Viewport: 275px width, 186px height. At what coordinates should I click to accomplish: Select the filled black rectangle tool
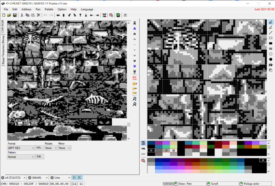pyautogui.click(x=271, y=43)
